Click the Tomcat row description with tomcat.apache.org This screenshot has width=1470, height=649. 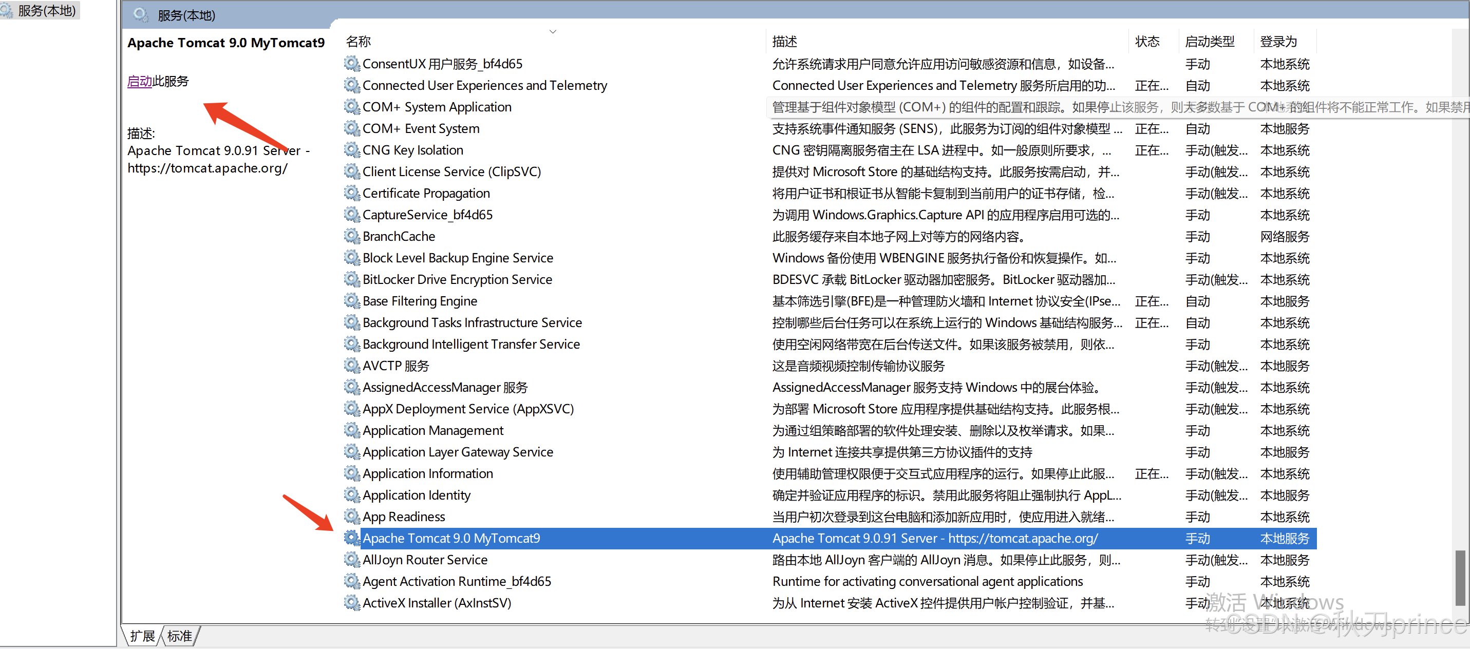[935, 538]
